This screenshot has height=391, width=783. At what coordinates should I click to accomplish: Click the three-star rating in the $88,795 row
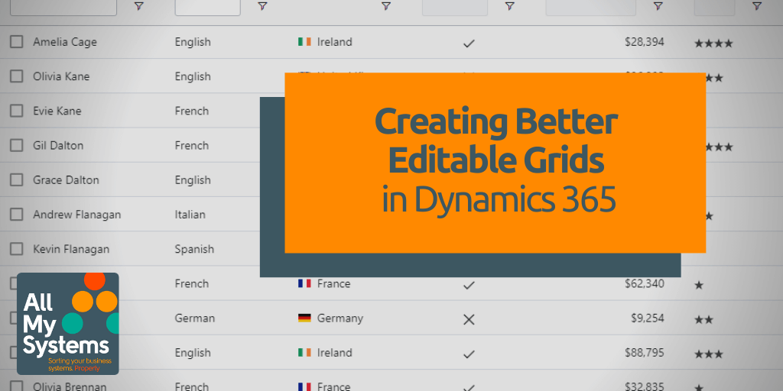pos(709,354)
